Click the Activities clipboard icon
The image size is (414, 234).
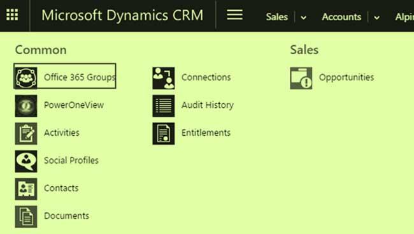[x=26, y=133]
